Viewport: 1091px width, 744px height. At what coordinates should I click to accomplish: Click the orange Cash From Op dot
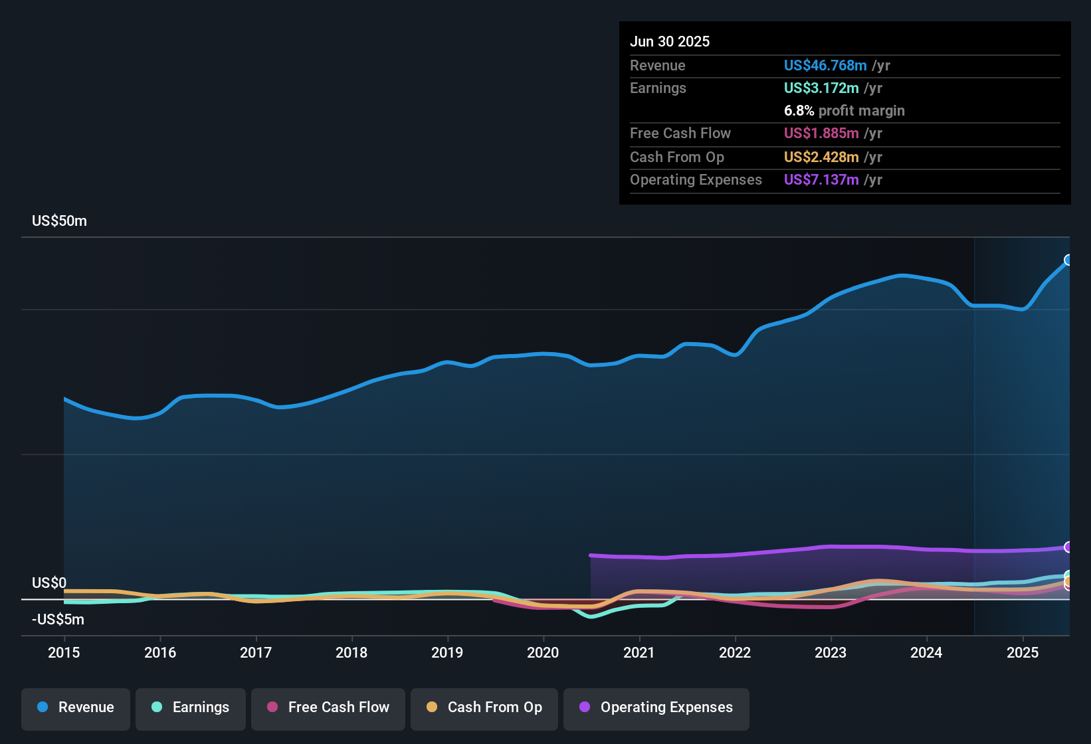[x=432, y=707]
